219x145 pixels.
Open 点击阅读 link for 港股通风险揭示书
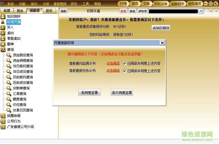(x=113, y=63)
